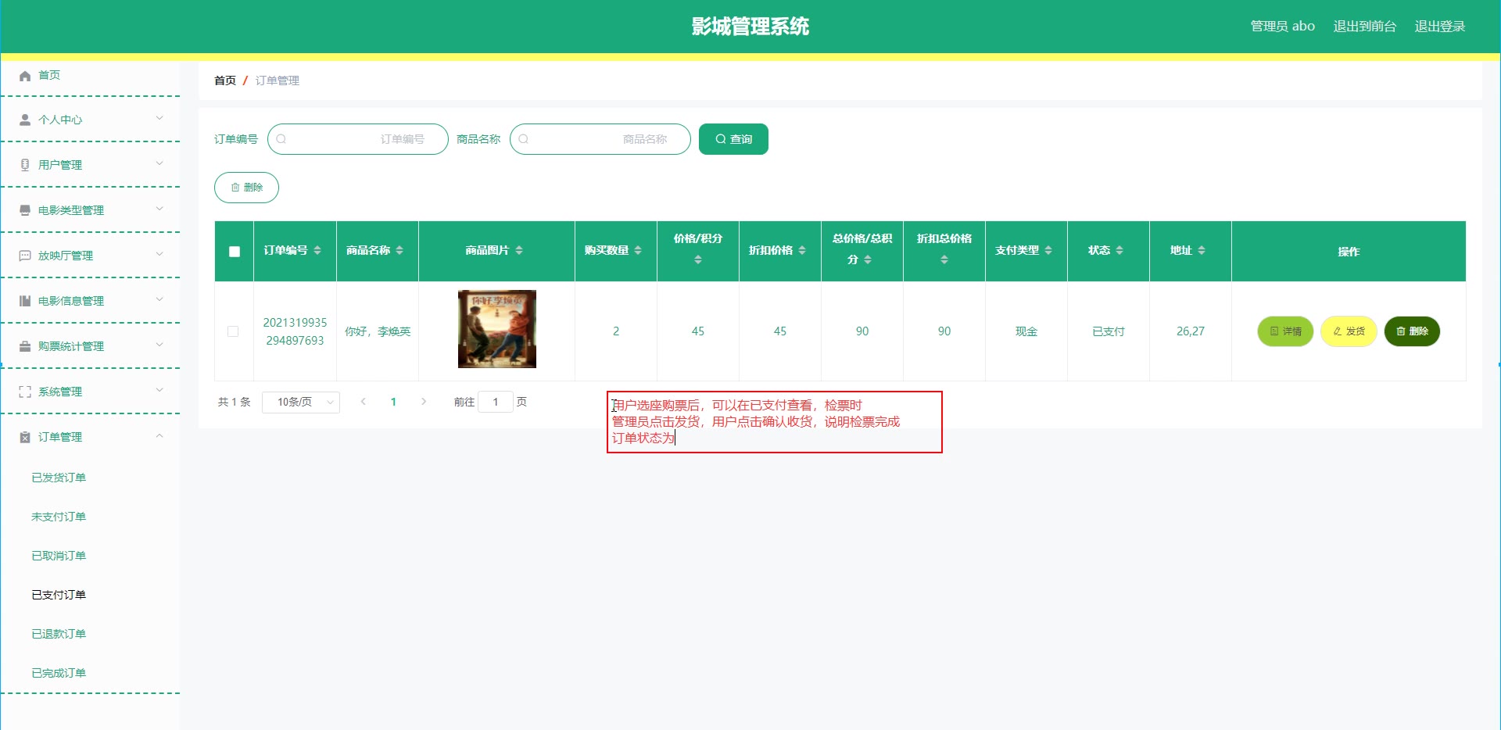Sort by 购买数量 column arrows
This screenshot has width=1501, height=730.
(x=638, y=250)
